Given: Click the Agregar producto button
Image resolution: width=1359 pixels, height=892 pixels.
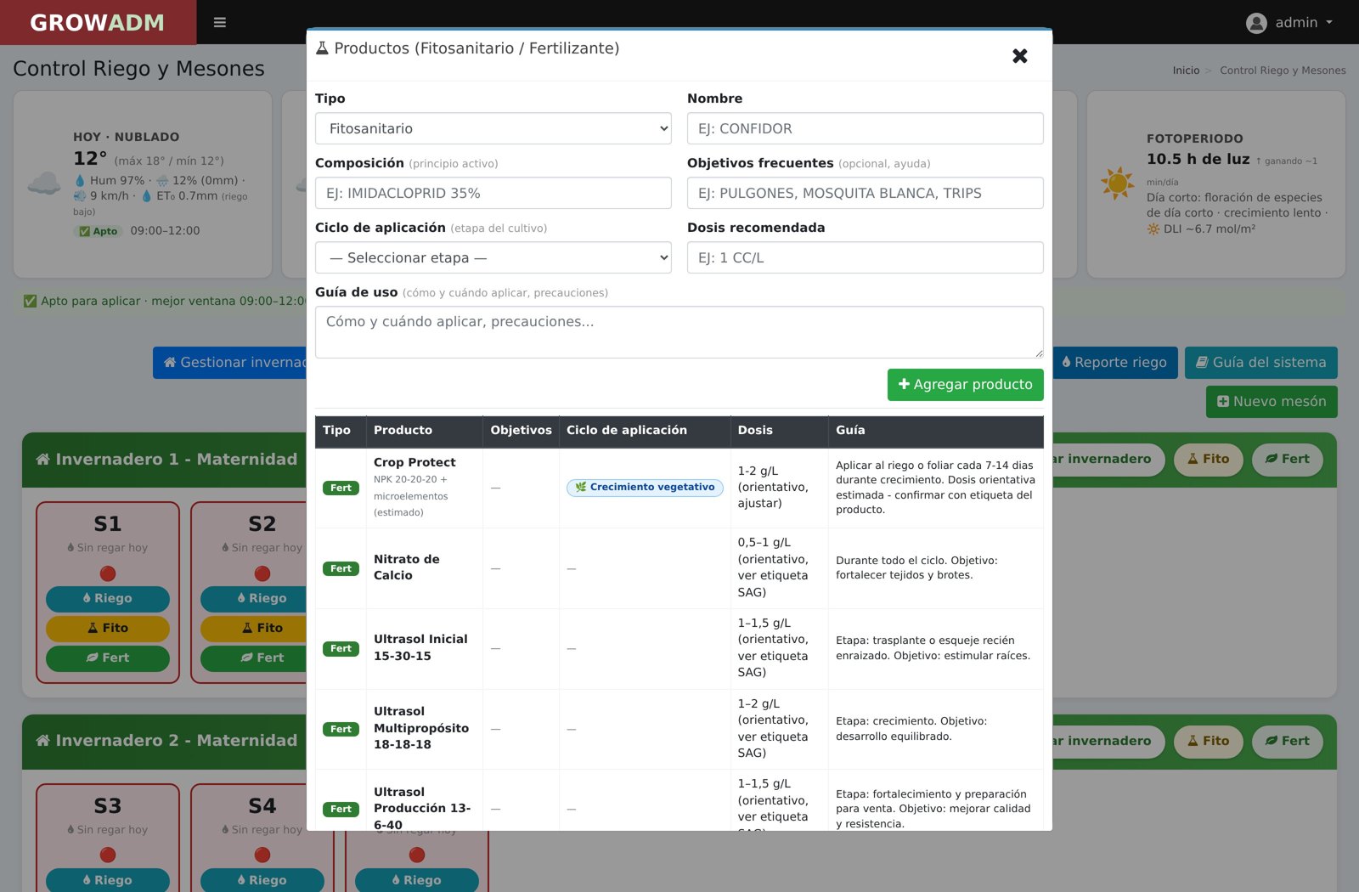Looking at the screenshot, I should coord(966,385).
